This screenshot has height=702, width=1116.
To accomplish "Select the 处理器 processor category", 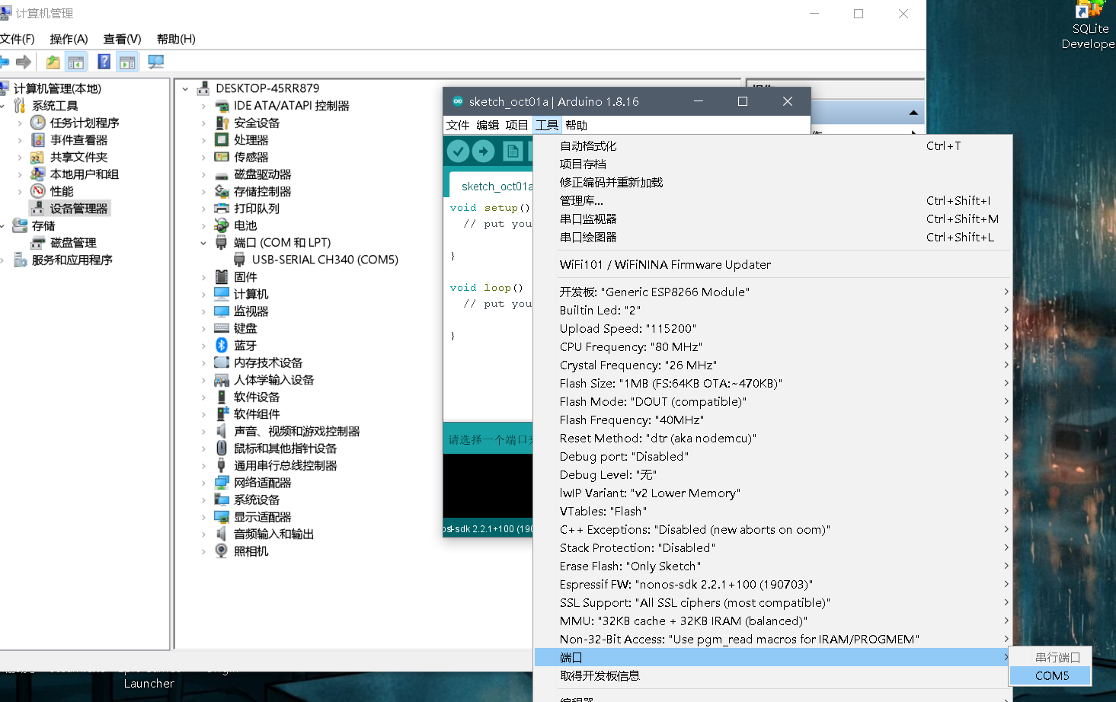I will point(251,140).
